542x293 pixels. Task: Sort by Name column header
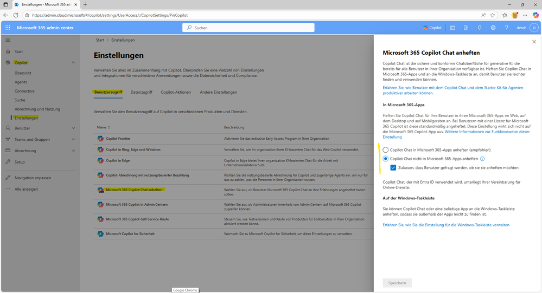pos(103,127)
